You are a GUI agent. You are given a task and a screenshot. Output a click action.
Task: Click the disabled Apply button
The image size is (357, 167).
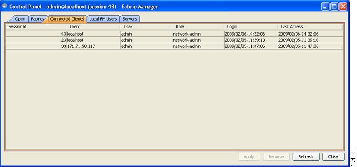click(249, 157)
